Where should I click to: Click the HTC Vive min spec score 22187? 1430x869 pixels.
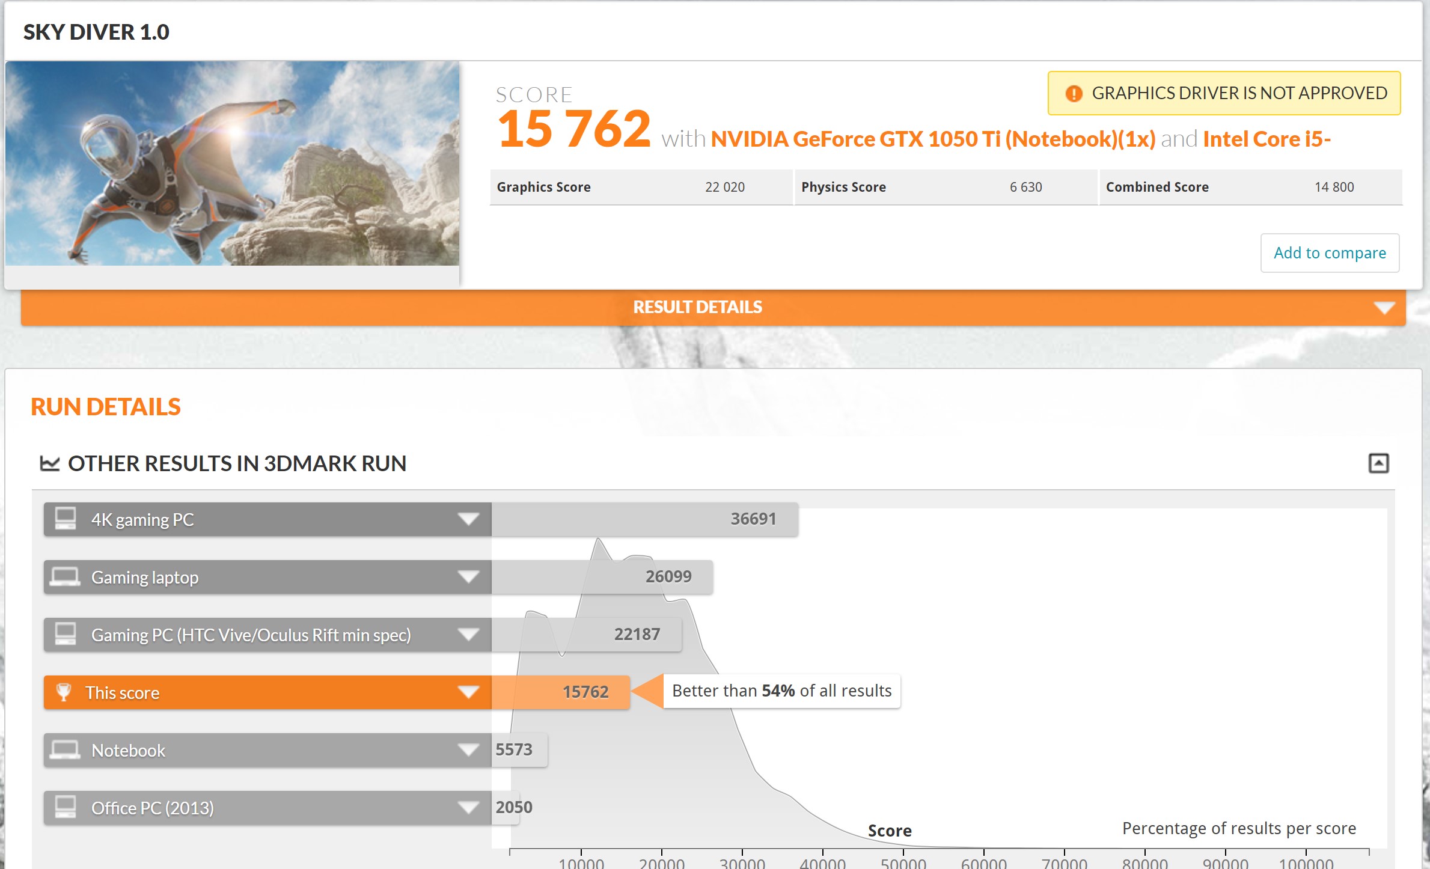click(637, 634)
